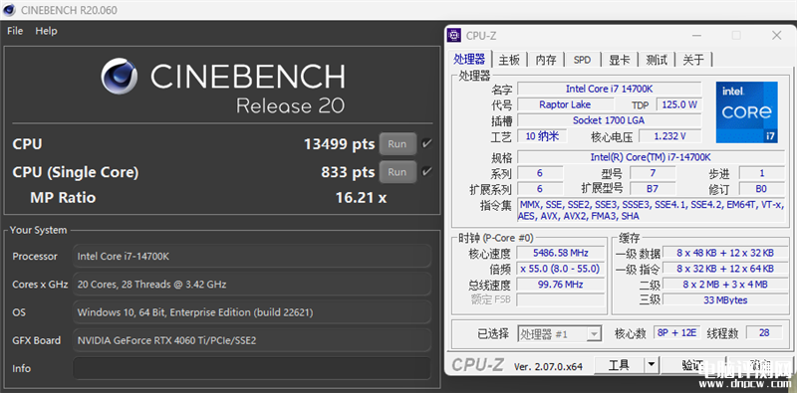The height and width of the screenshot is (393, 797).
Task: Click the 名字 value Intel Core i7 14700K
Action: pyautogui.click(x=609, y=89)
